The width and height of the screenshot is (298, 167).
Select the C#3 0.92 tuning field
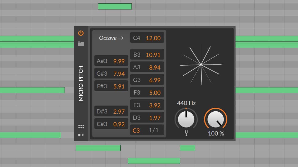point(111,124)
